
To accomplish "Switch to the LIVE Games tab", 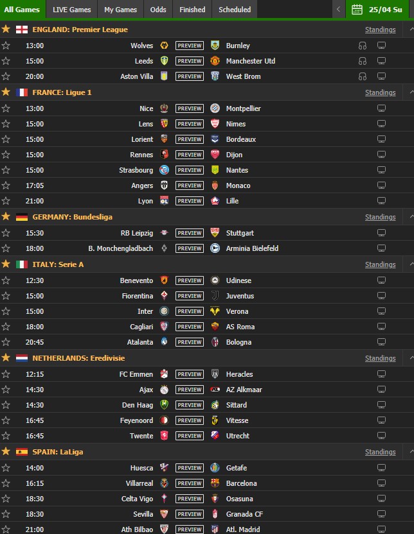I will coord(71,10).
